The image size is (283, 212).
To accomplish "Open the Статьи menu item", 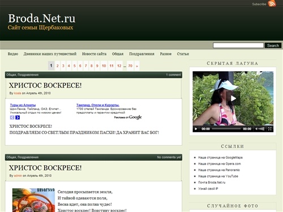I will (x=183, y=54).
